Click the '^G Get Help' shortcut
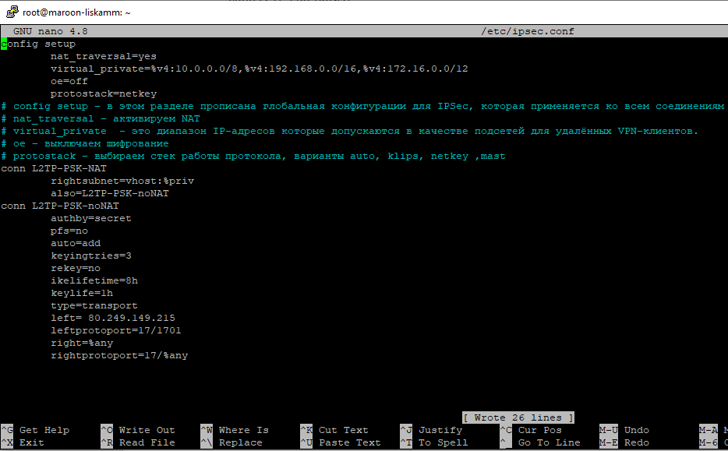 pos(35,431)
